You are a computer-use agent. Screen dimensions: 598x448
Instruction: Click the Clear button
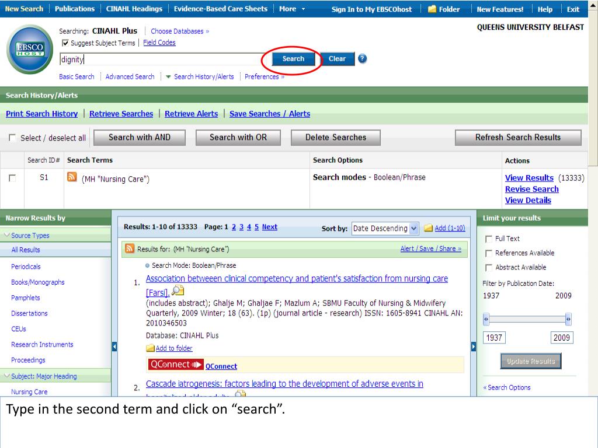(337, 59)
